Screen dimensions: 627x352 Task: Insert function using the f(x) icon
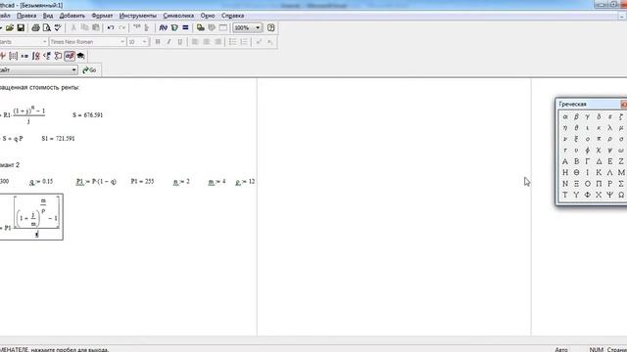tap(164, 27)
